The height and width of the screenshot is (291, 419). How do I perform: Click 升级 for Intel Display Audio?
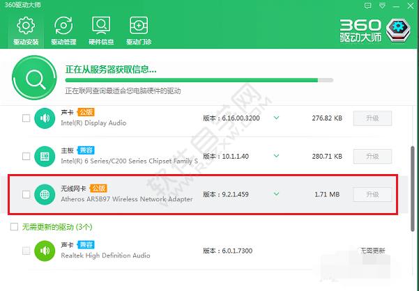click(x=372, y=118)
